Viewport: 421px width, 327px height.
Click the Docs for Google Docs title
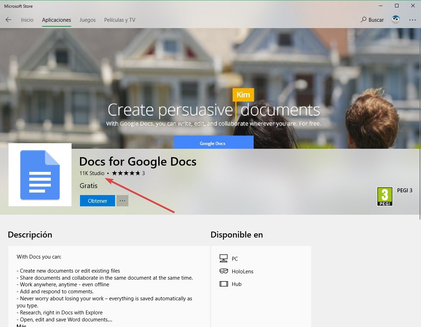tap(138, 161)
